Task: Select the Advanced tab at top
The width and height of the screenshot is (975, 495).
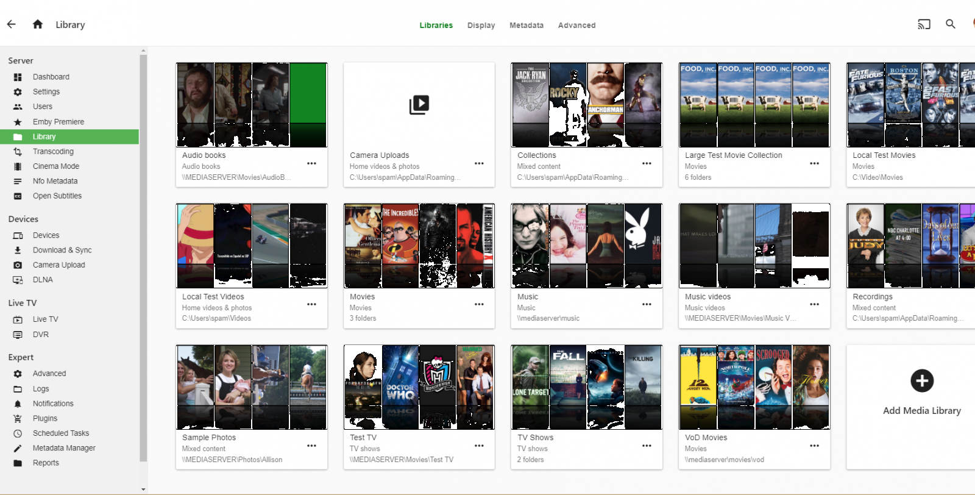Action: (x=576, y=26)
